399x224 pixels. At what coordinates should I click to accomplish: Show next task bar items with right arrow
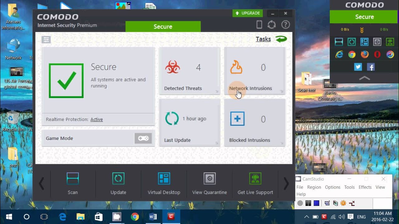(x=286, y=184)
